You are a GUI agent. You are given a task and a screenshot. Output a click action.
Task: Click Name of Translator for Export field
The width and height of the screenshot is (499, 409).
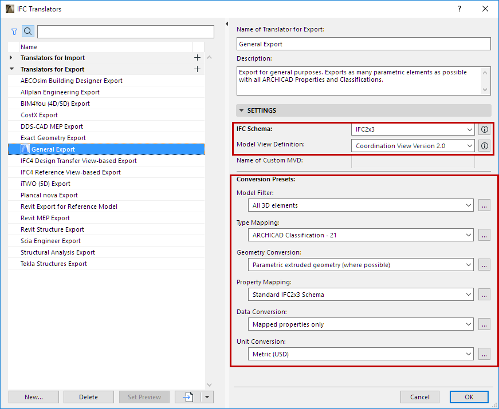click(x=363, y=44)
